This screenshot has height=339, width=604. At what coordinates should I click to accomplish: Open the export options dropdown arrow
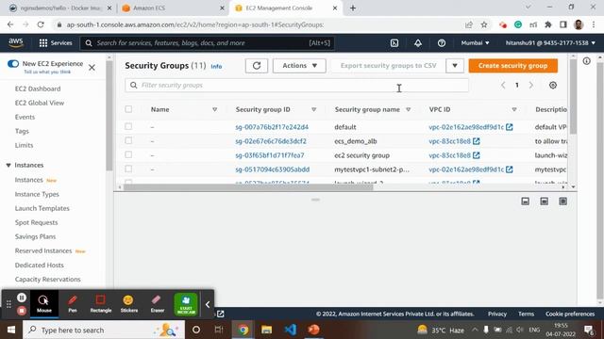pos(455,66)
